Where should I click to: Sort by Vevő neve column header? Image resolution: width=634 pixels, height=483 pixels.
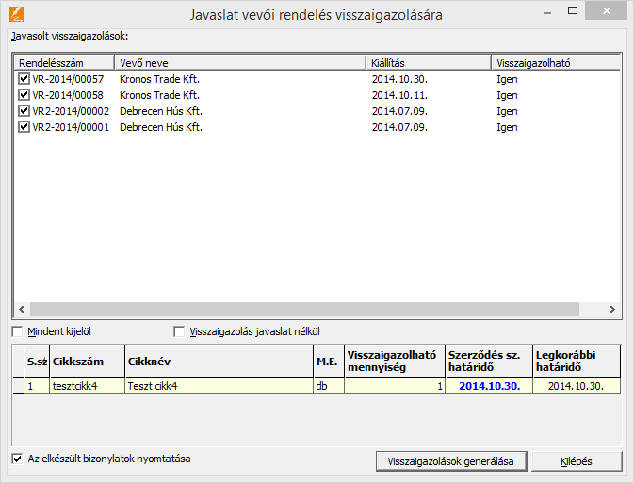point(240,63)
